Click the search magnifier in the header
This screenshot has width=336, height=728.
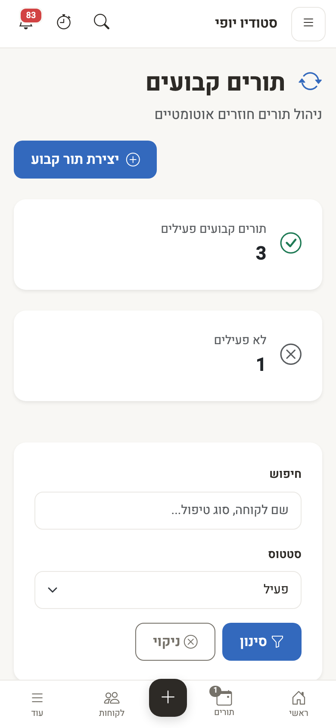tap(102, 22)
